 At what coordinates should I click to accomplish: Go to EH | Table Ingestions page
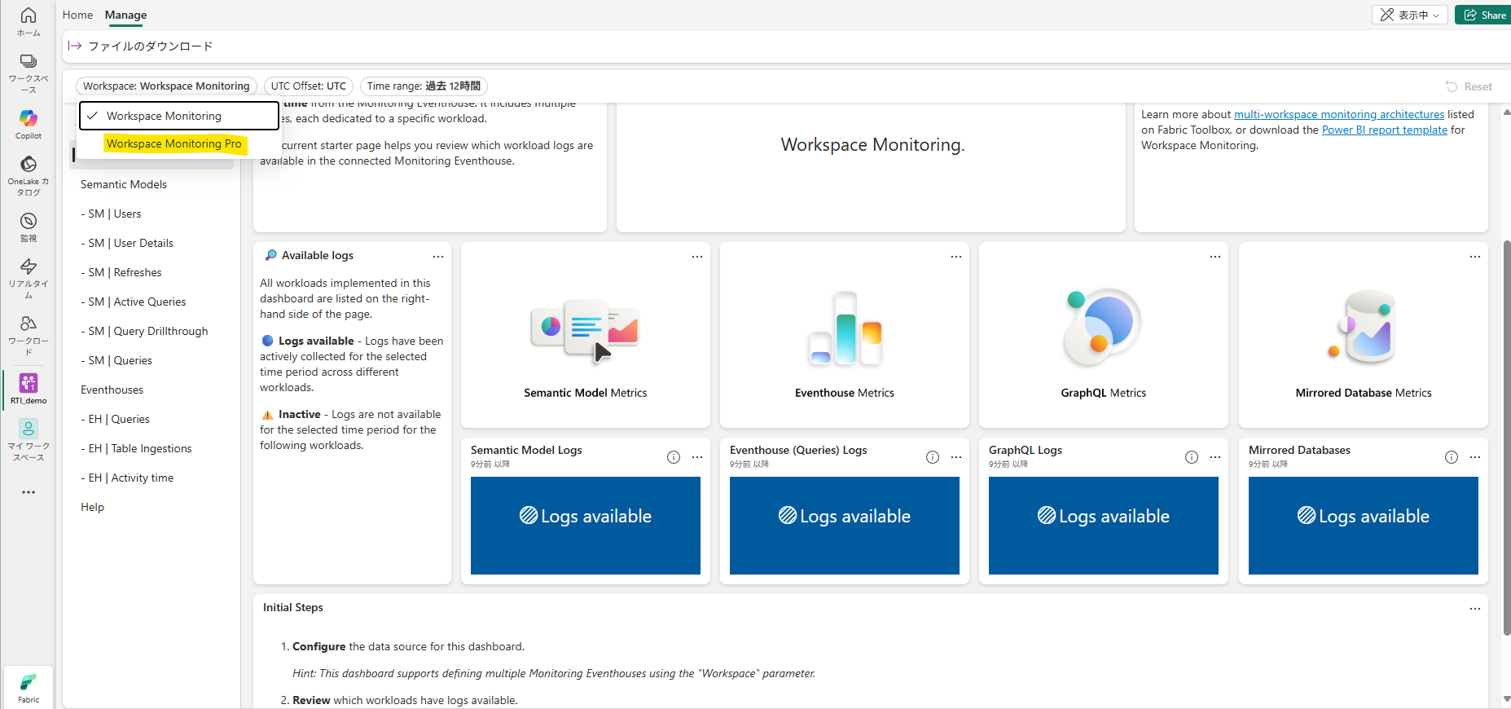[x=136, y=448]
